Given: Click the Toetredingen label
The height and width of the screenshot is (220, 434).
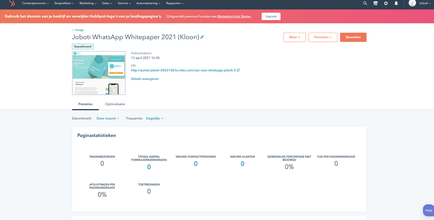Looking at the screenshot, I should 149,185.
